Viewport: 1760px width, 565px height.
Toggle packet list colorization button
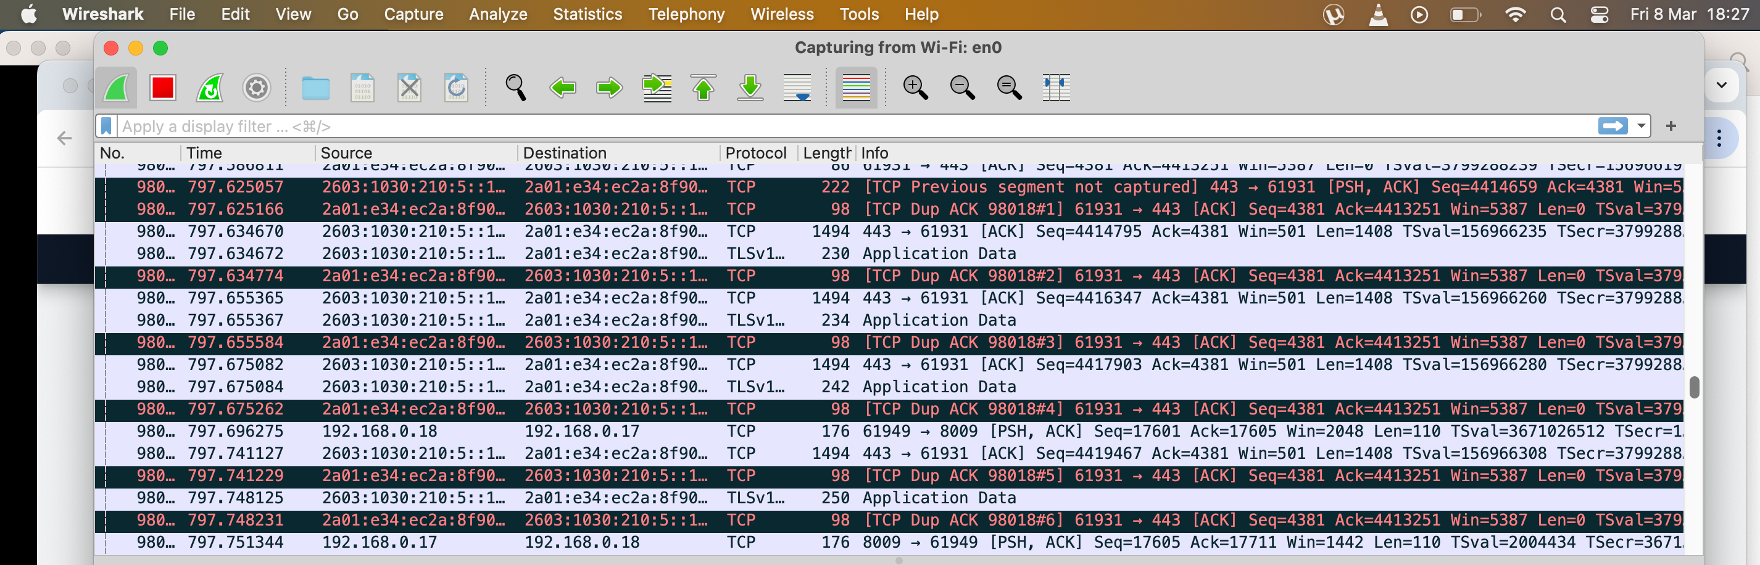(x=856, y=88)
